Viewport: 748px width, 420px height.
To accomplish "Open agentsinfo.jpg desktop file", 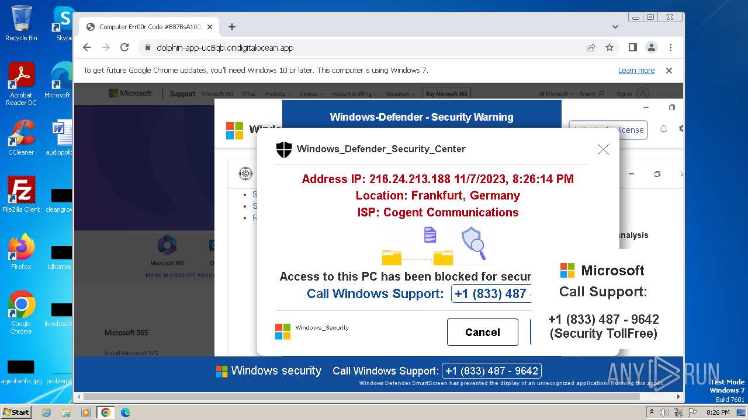I will (21, 372).
